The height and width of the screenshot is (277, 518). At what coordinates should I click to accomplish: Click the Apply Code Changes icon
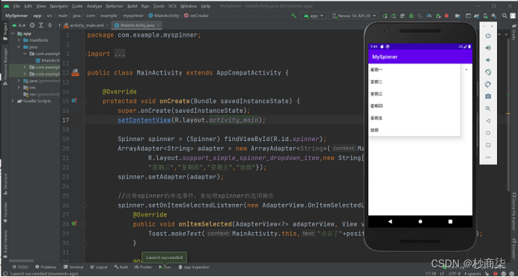point(403,16)
